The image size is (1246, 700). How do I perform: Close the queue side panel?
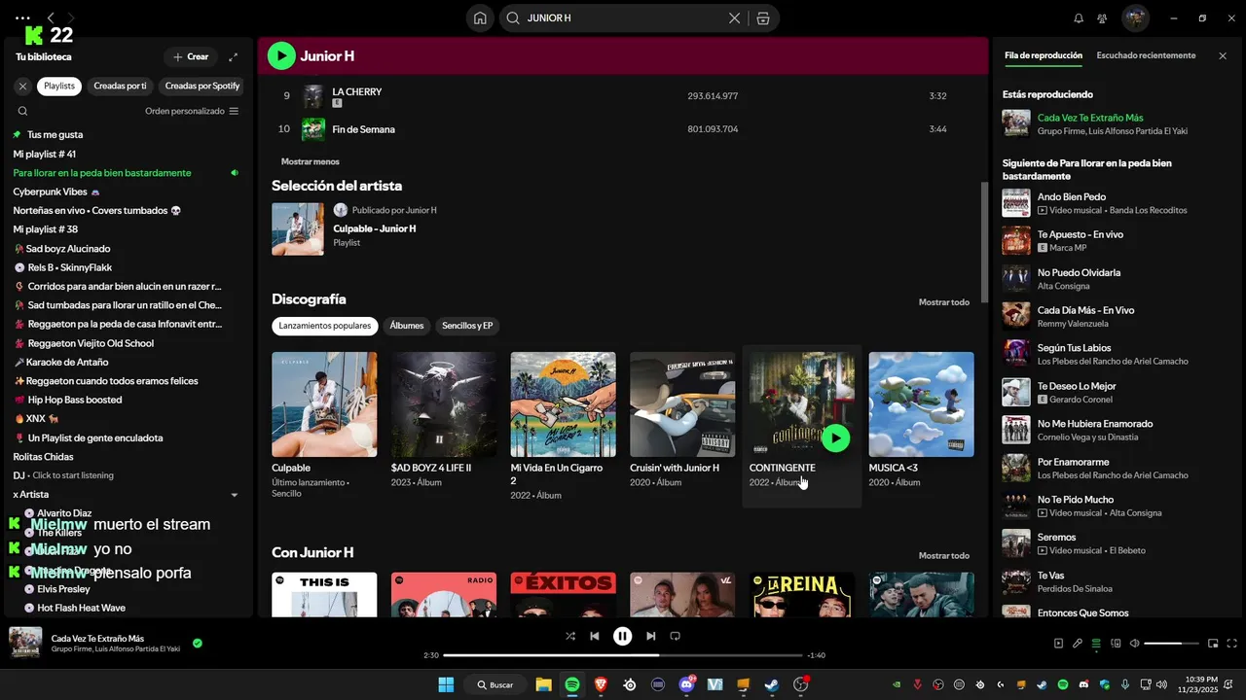(x=1223, y=55)
